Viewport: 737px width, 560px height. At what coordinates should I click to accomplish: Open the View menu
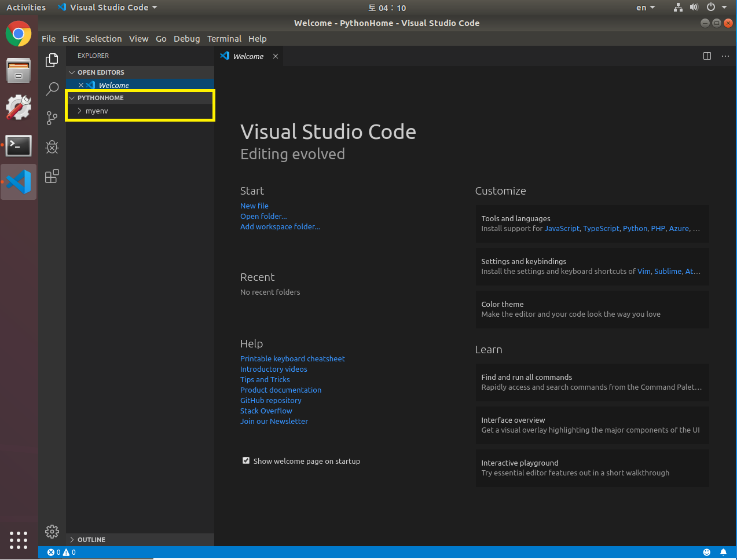[138, 39]
